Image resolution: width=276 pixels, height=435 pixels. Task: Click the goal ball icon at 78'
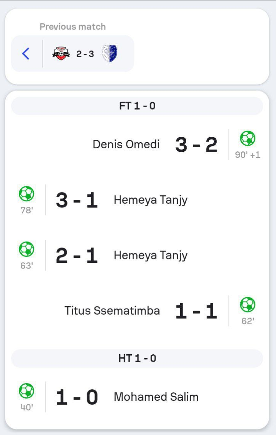(x=26, y=194)
